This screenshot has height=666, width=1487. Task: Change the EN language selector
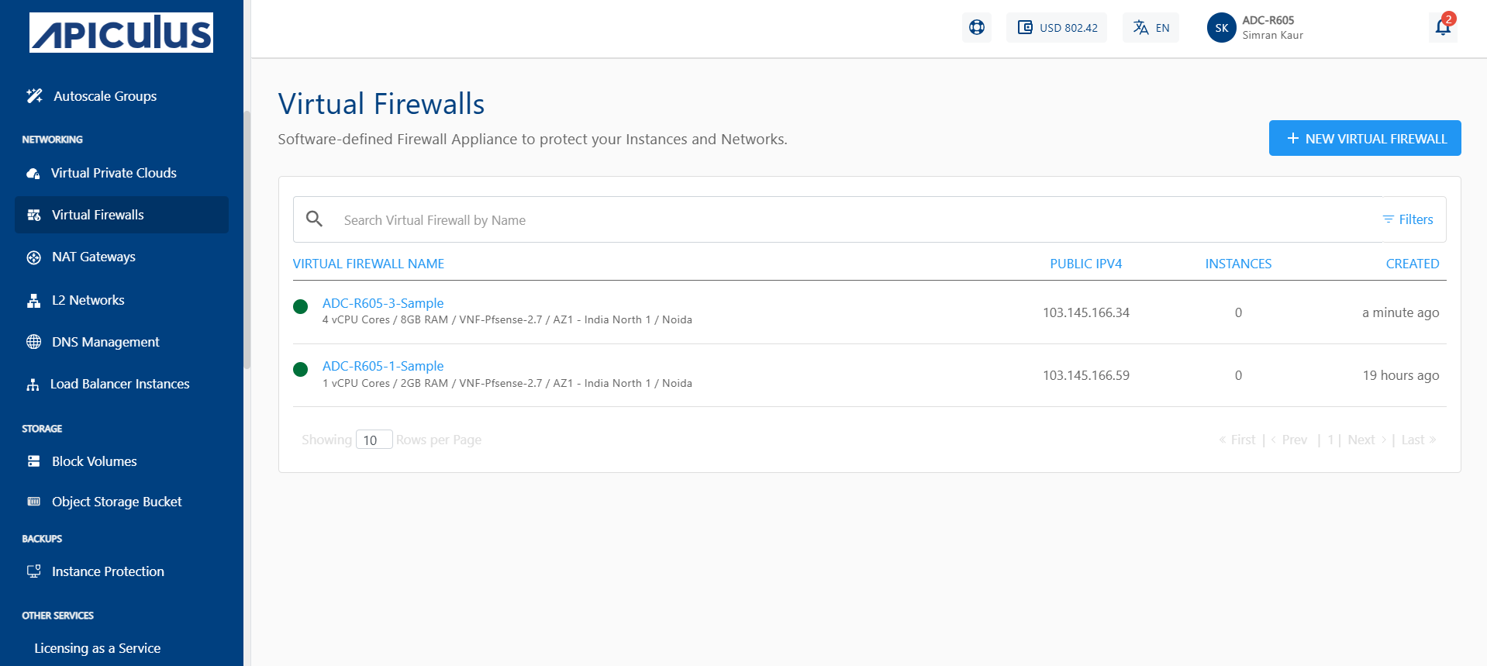click(1151, 27)
